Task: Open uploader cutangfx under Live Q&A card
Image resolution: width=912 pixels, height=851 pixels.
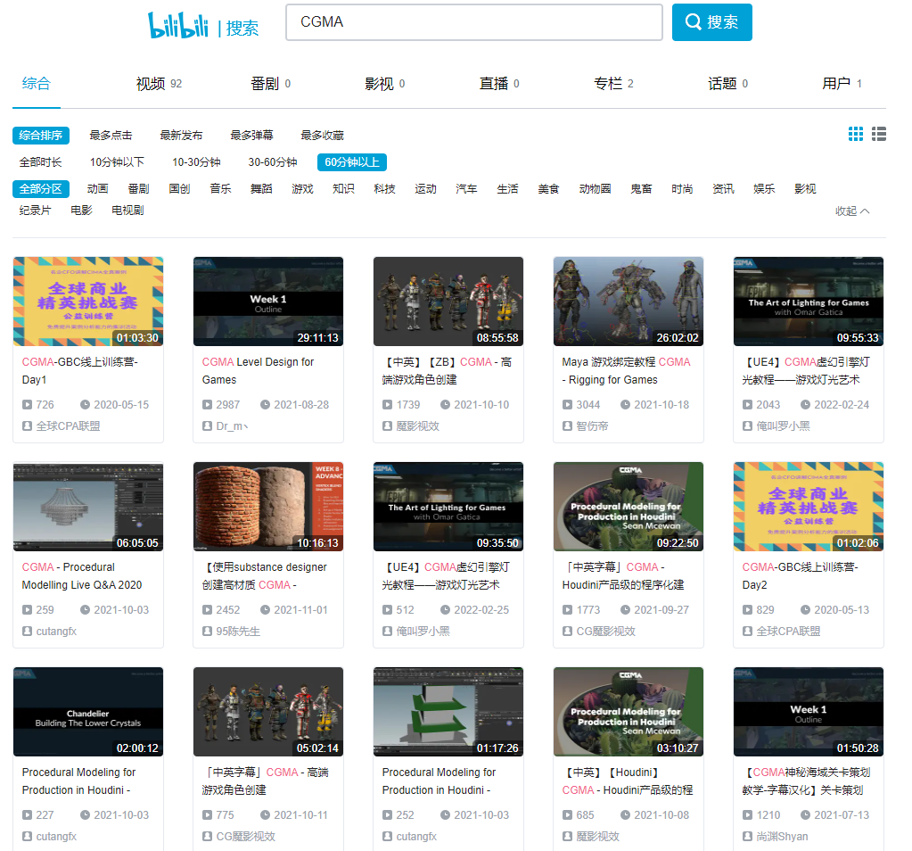Action: [x=56, y=631]
